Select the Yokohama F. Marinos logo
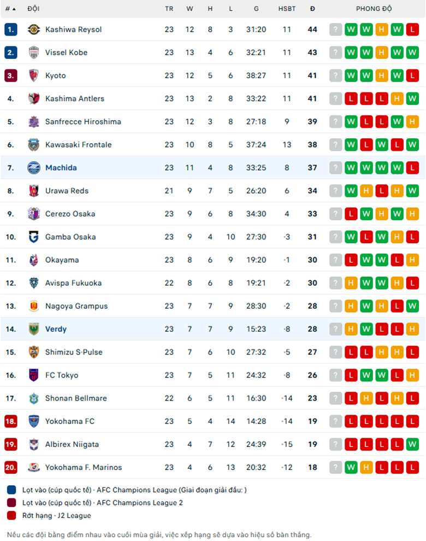426x541 pixels. [x=33, y=468]
